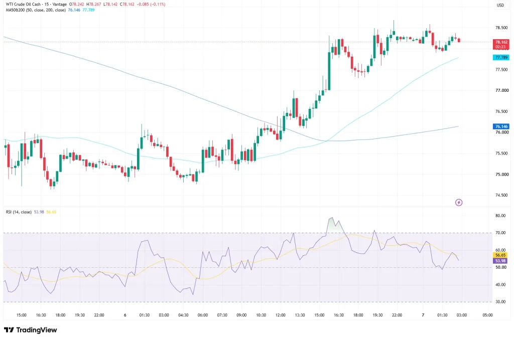Click the blue 76.146 price axis label
514x340 pixels.
pos(501,126)
